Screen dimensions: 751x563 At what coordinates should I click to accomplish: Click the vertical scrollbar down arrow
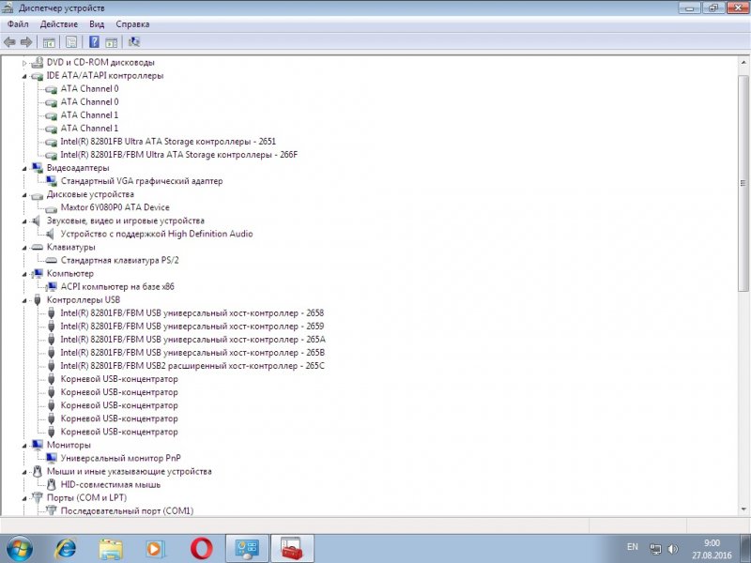pyautogui.click(x=744, y=508)
